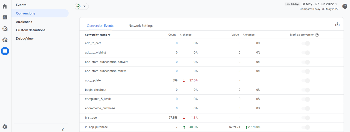Open the help question mark icon
The image size is (350, 132).
point(345,6)
